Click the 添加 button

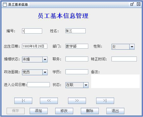coord(39,111)
